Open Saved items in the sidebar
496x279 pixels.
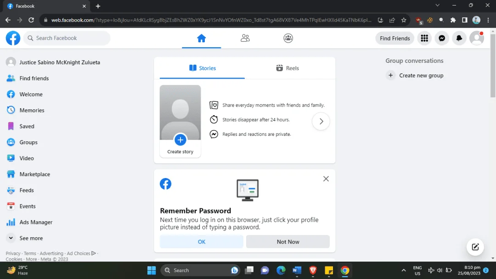[x=21, y=126]
